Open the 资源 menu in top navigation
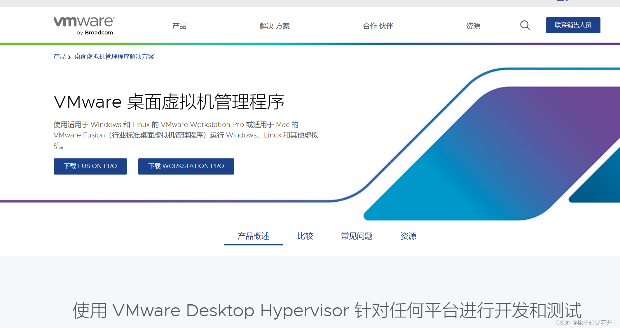Viewport: 620px width, 328px height. 473,26
